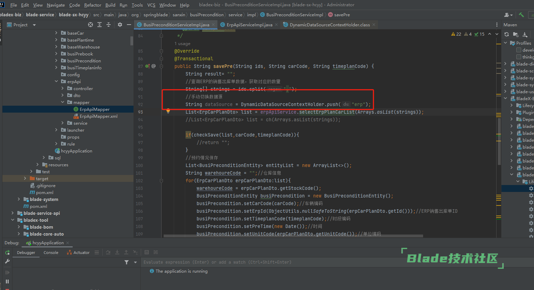Click the gutter override icon on line 87
Screen dimensions: 534x290
pos(147,66)
